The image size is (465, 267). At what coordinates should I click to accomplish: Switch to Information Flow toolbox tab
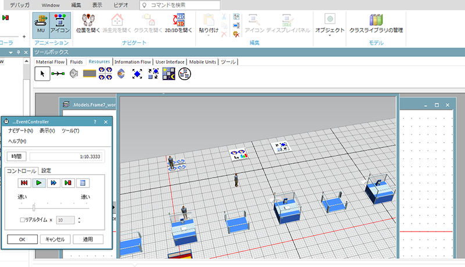pos(133,62)
